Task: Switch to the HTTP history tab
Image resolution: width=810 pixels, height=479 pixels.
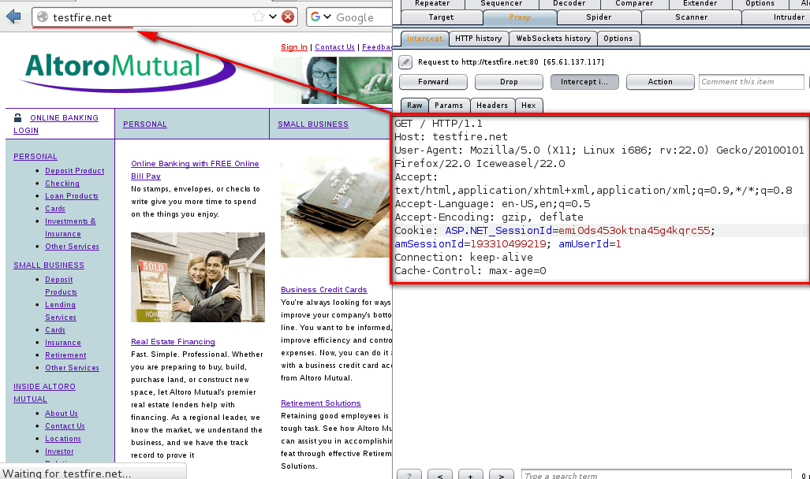Action: (479, 38)
